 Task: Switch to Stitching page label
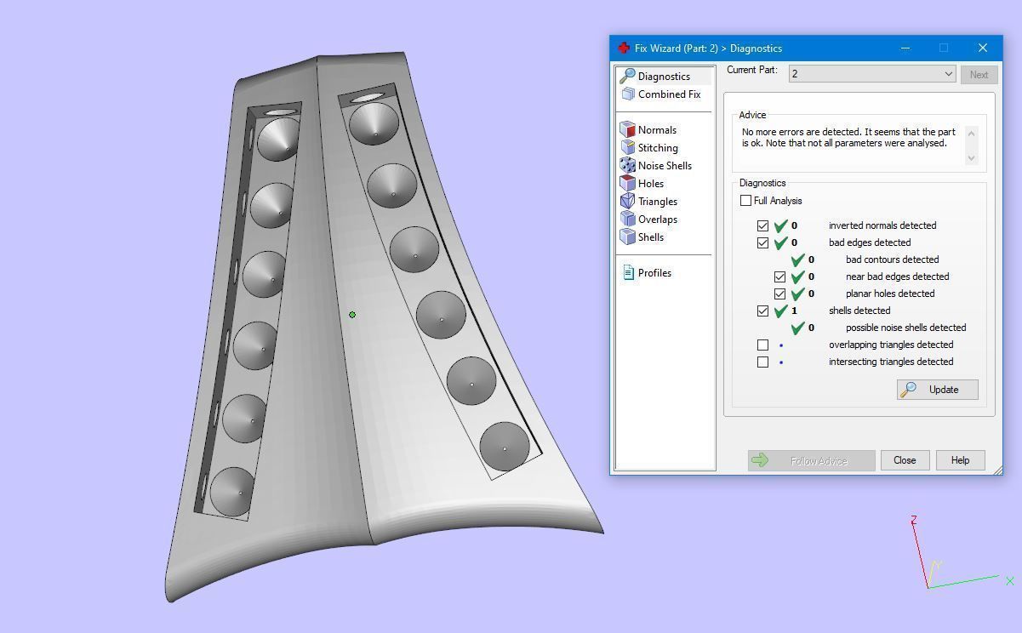pos(658,148)
